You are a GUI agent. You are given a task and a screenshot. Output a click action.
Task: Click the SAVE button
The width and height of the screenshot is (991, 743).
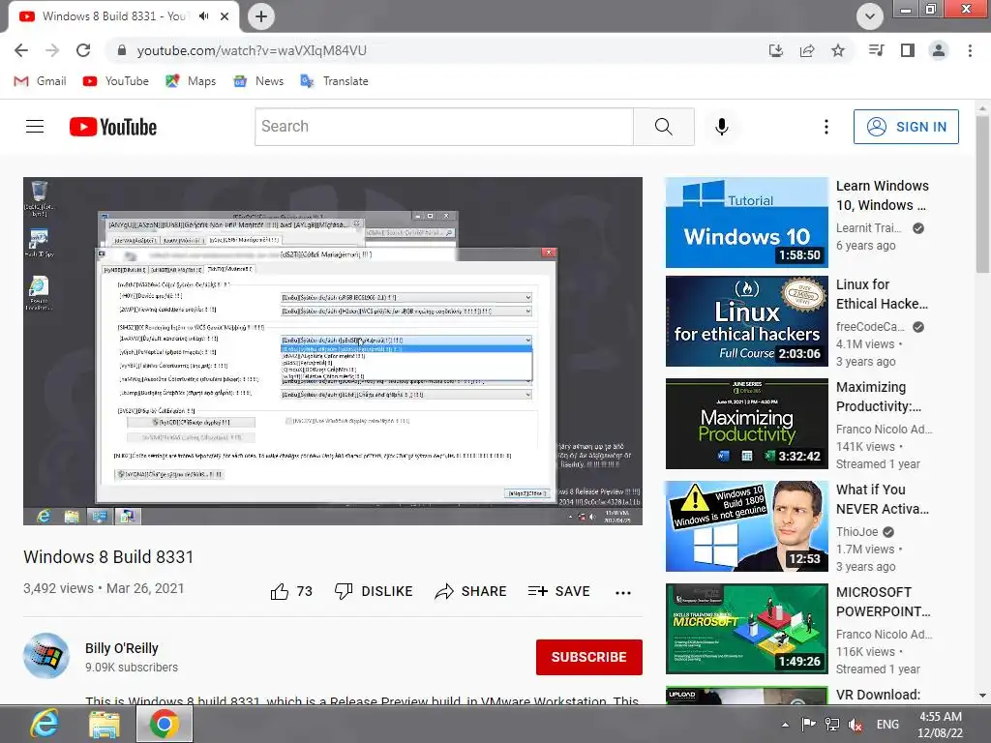point(558,591)
